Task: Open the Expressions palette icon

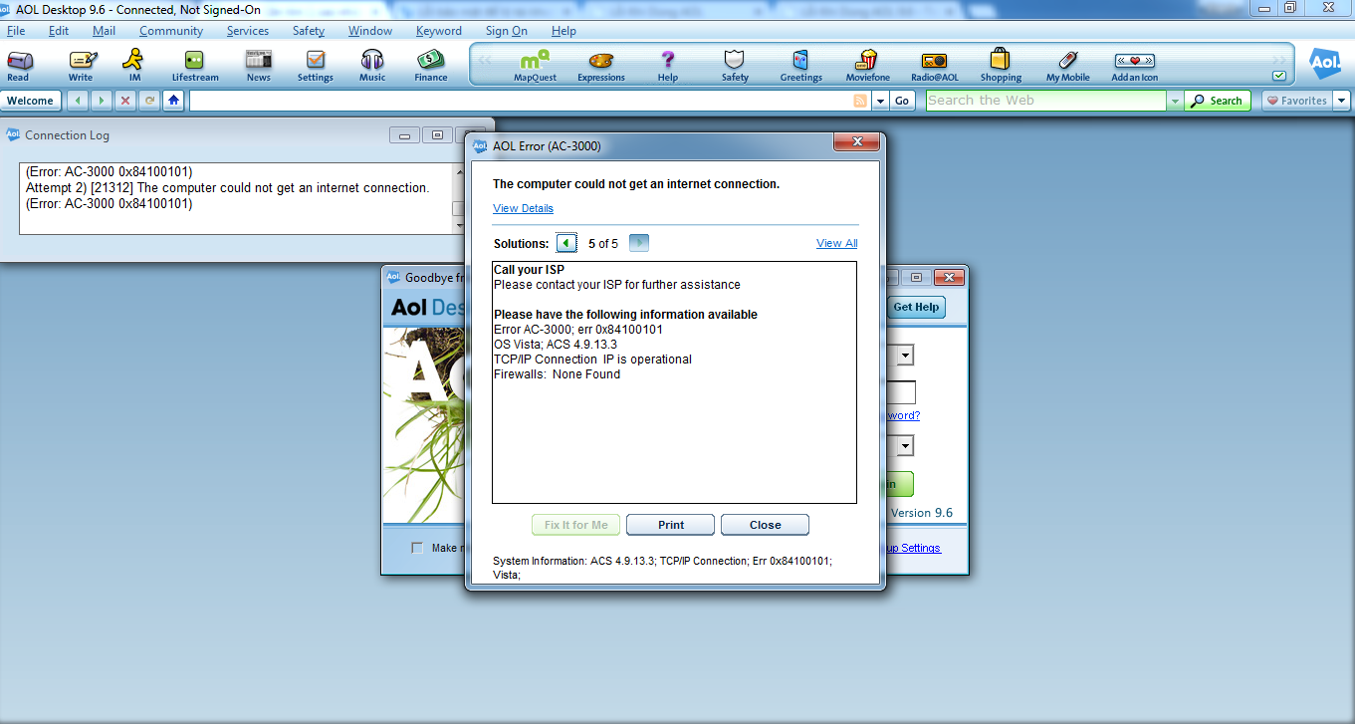Action: [x=601, y=66]
